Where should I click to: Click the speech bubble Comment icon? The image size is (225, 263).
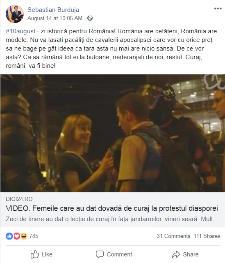pos(100,254)
